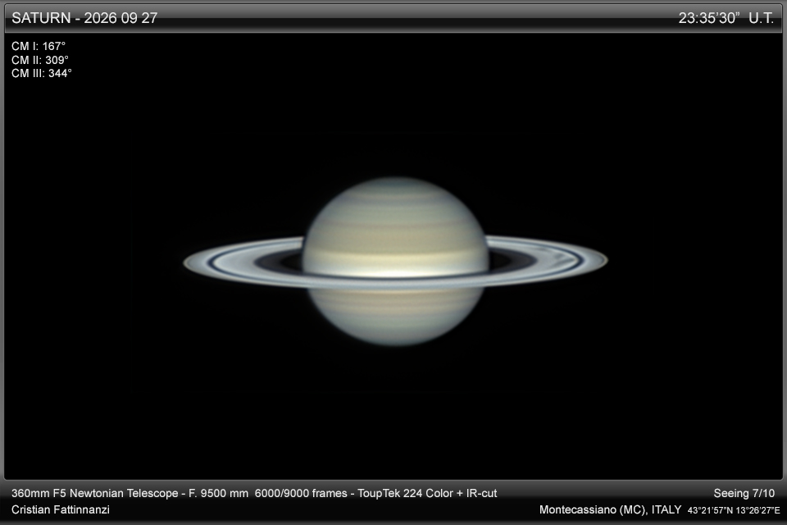This screenshot has width=787, height=525.
Task: Click the 43°21'57"N 13°26'27"E coordinates
Action: 734,510
